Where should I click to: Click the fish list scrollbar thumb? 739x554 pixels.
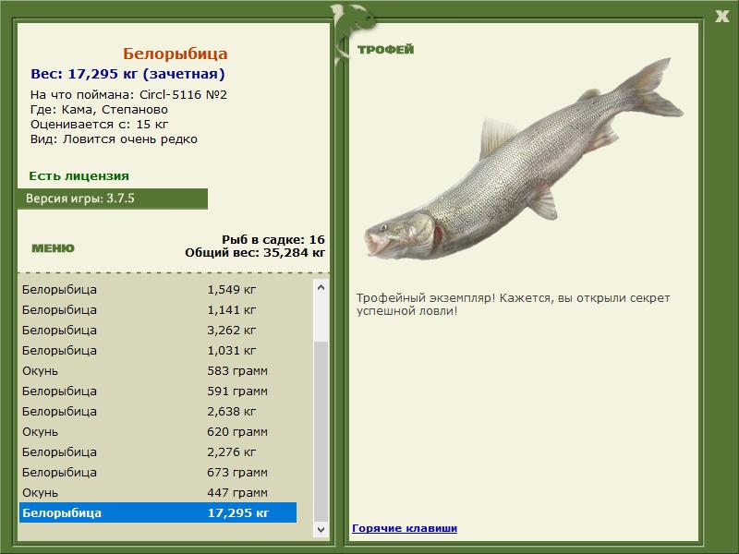point(321,431)
